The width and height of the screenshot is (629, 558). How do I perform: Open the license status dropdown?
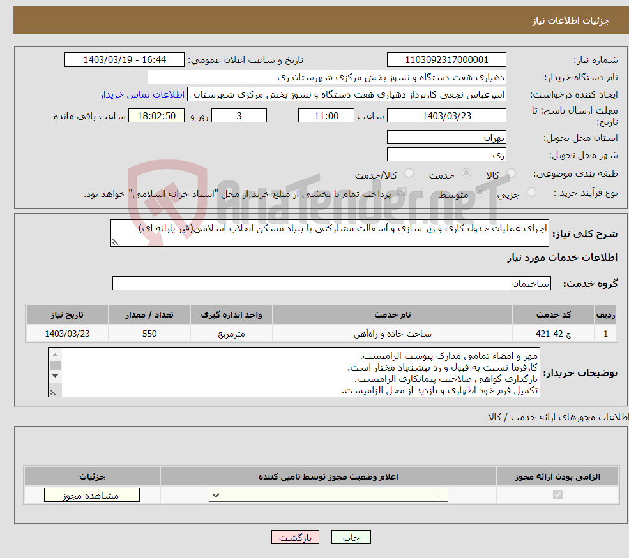(x=328, y=495)
